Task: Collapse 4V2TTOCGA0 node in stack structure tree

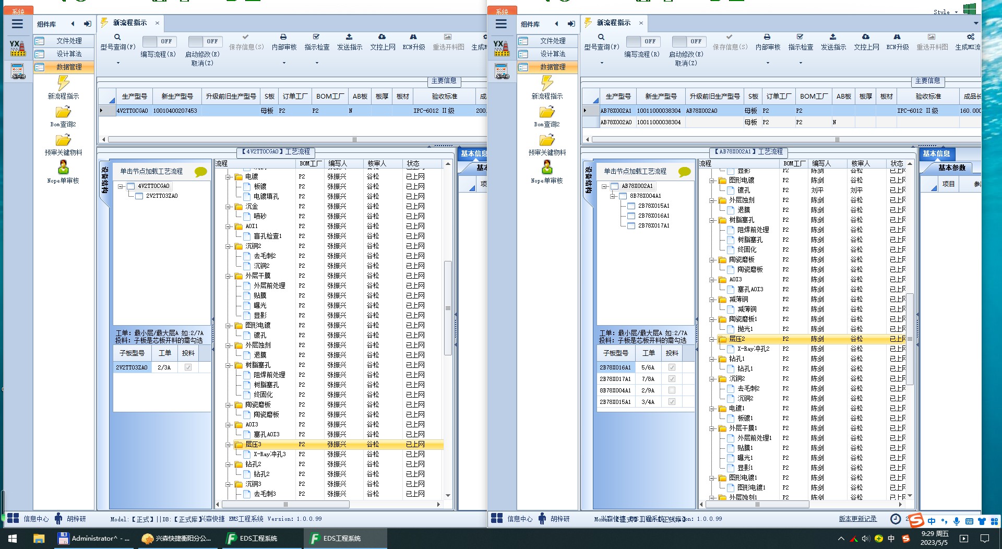Action: click(121, 186)
